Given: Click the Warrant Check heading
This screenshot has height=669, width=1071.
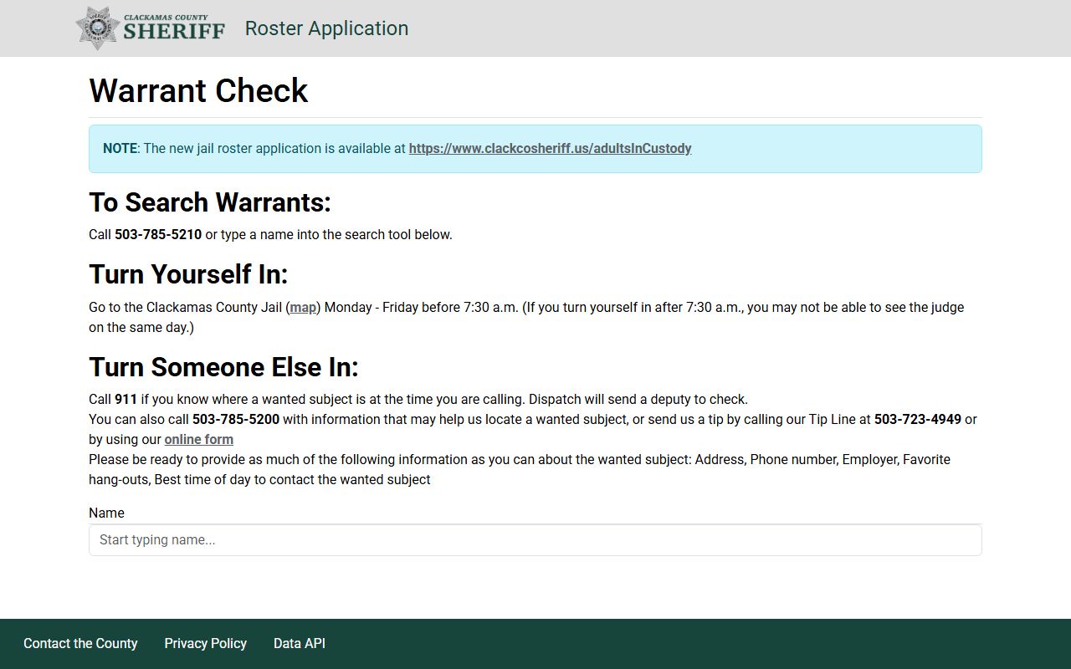Looking at the screenshot, I should point(198,90).
